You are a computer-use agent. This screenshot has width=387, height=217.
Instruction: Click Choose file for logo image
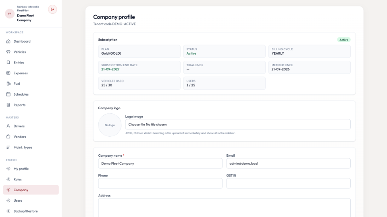[137, 125]
